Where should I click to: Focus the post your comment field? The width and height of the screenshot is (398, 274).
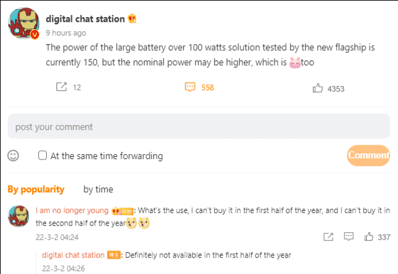[199, 126]
